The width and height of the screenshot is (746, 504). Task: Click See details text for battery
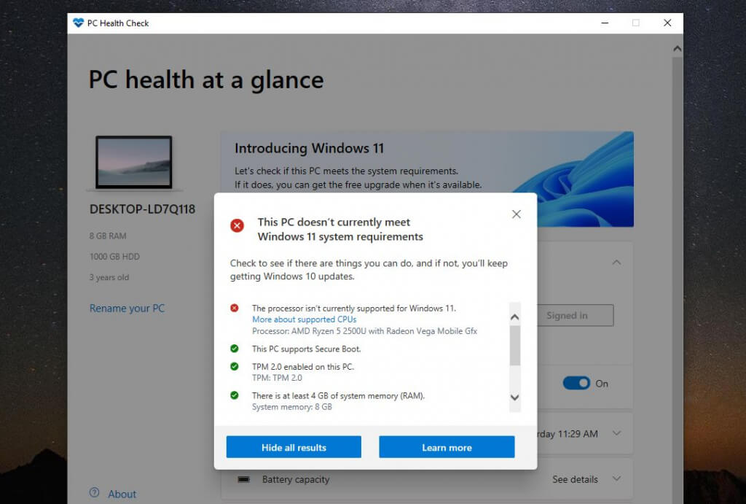(x=575, y=480)
